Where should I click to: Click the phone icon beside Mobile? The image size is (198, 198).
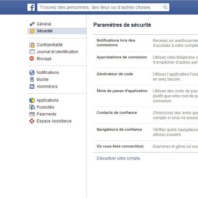click(32, 80)
